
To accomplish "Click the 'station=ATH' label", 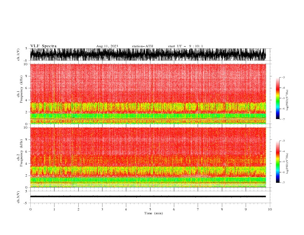I will point(142,46).
